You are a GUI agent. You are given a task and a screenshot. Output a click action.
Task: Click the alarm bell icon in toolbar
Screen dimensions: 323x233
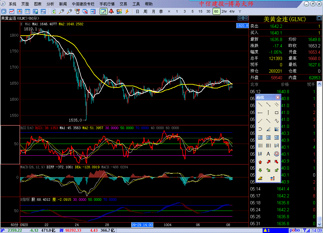coord(111,11)
